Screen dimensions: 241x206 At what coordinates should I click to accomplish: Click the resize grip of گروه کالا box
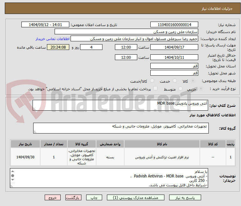(x=35, y=132)
